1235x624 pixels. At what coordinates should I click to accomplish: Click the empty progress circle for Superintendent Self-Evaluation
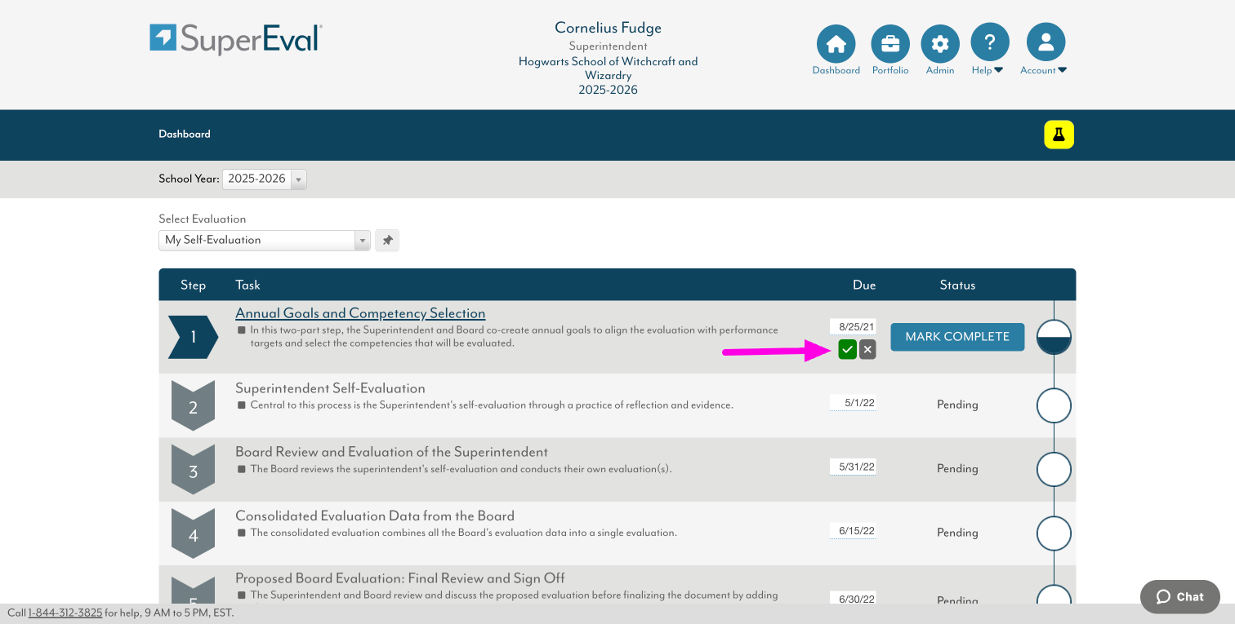pyautogui.click(x=1054, y=405)
